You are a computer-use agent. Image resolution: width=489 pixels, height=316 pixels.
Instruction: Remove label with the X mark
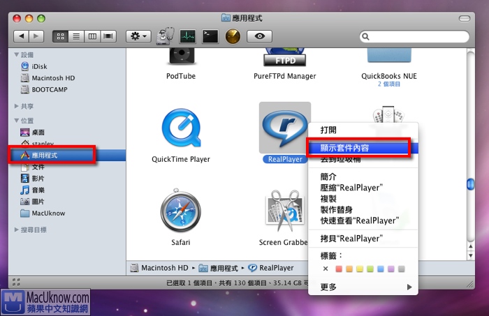tap(326, 269)
